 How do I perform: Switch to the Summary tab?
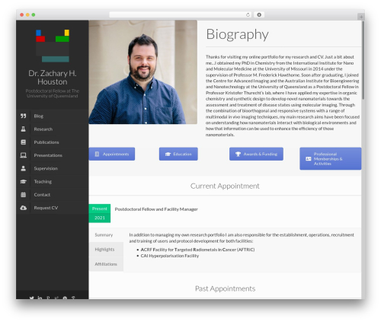(106, 235)
